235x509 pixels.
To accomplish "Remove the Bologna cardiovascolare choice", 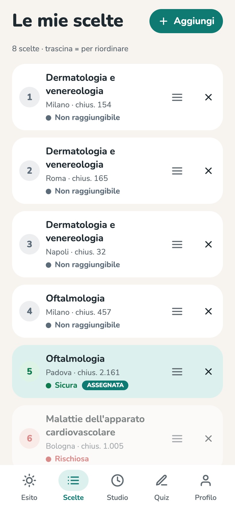I will tap(208, 438).
